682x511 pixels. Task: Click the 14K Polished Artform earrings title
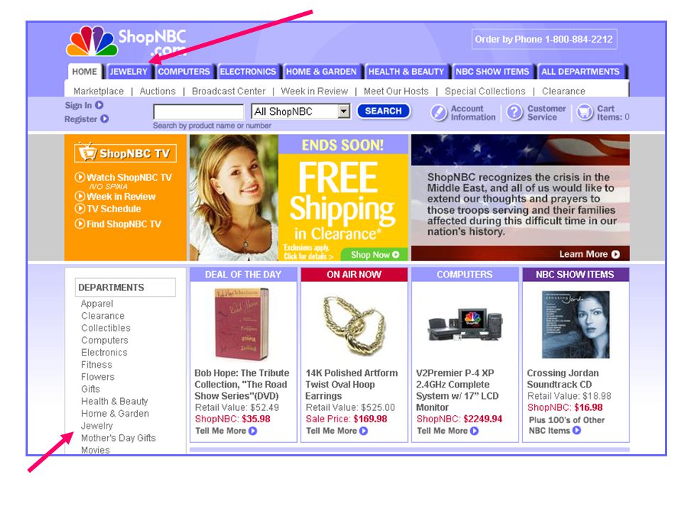[x=352, y=385]
